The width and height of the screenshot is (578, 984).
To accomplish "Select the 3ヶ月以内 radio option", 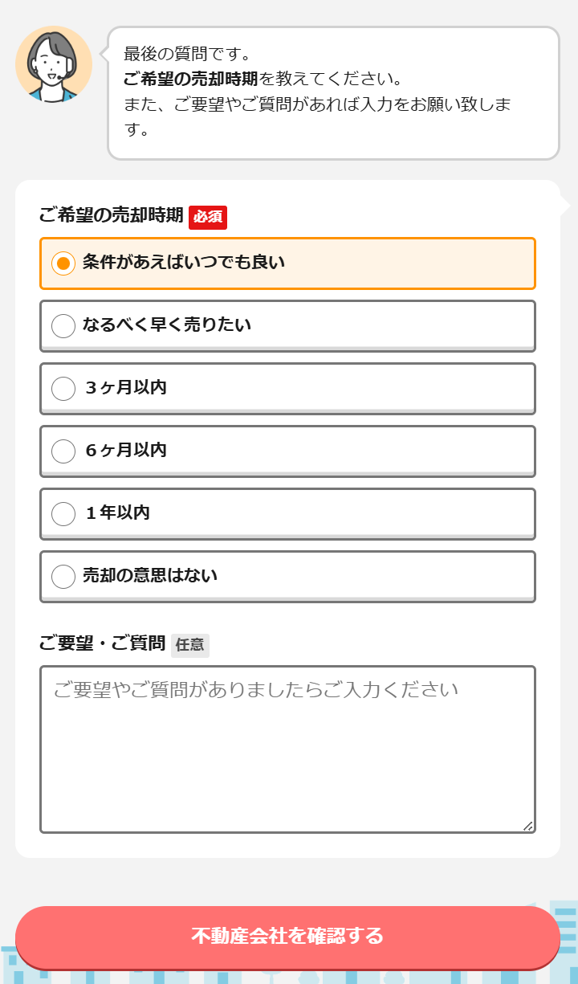I will [63, 389].
